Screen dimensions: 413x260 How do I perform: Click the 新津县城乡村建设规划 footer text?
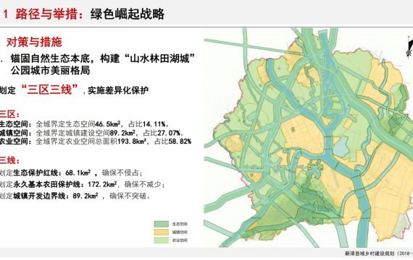click(379, 253)
